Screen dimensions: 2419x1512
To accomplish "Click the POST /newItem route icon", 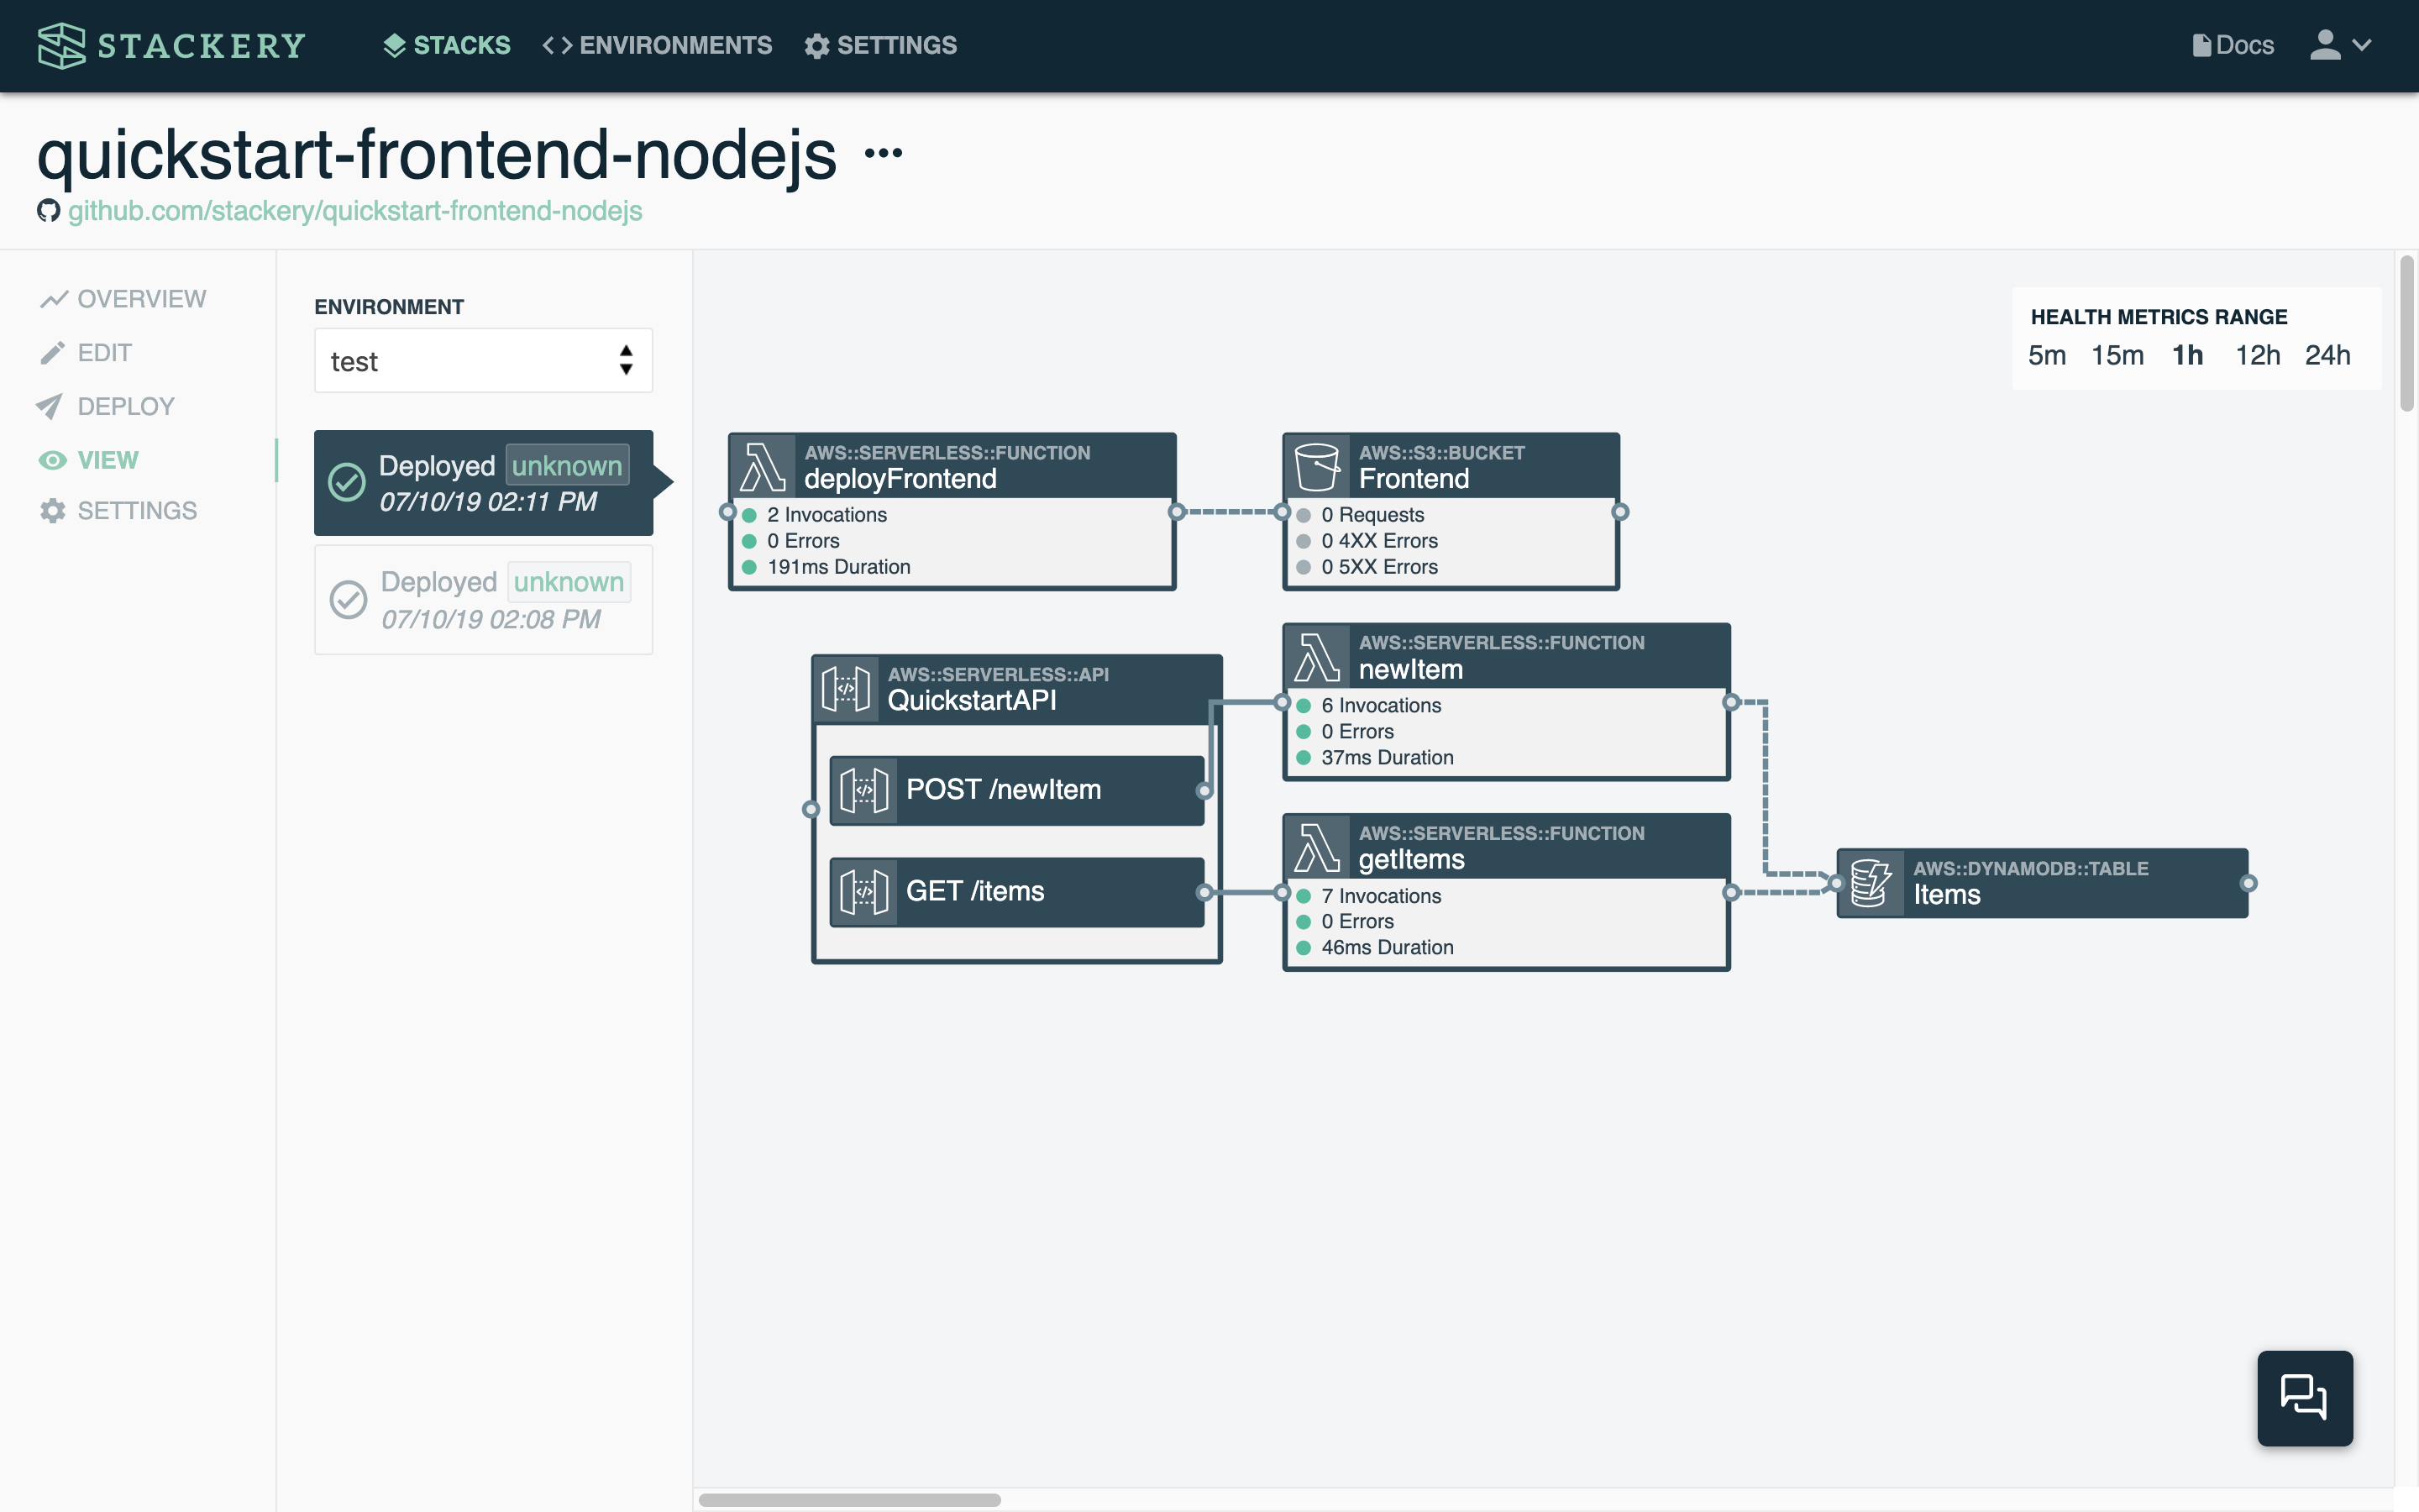I will click(x=863, y=791).
